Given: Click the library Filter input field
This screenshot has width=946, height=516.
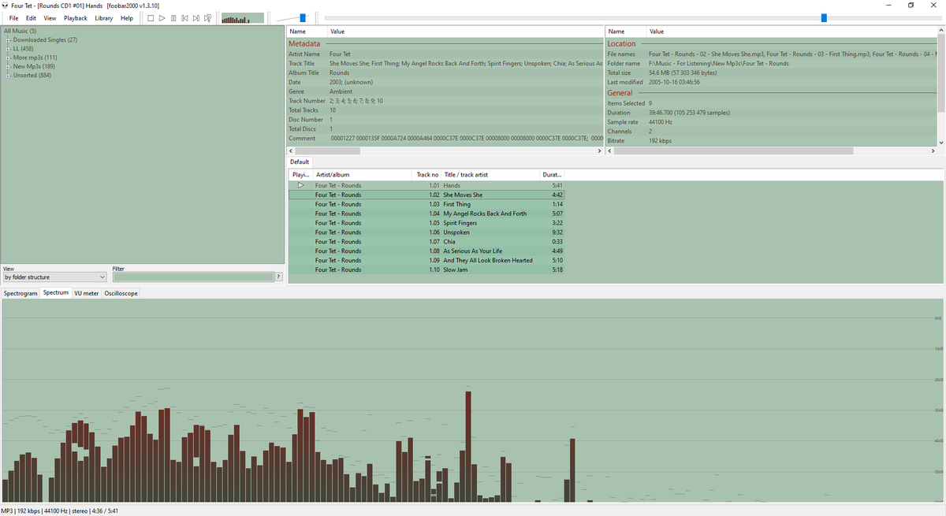Looking at the screenshot, I should 192,277.
